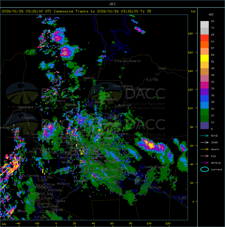Viewport: 225px width, 227px height.
Task: Click the 'Mirador' map label
Action: (x=114, y=183)
